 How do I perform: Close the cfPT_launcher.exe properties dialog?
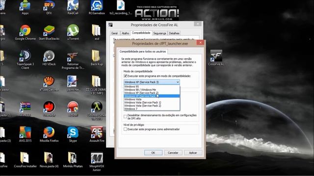click(x=200, y=43)
